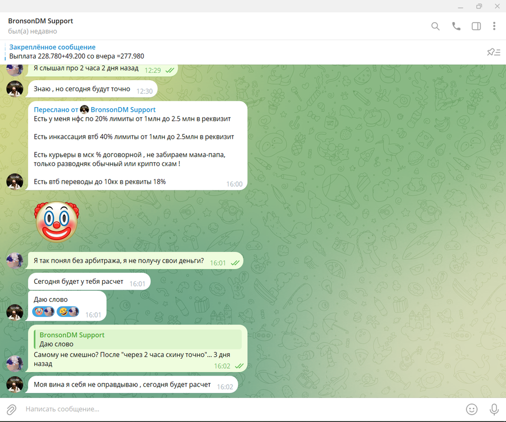Click avatar next to 'Даю слово' message
The width and height of the screenshot is (506, 422).
(15, 312)
